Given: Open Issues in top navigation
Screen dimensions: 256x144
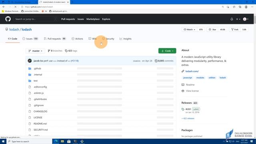Looking at the screenshot, I should coord(80,19).
